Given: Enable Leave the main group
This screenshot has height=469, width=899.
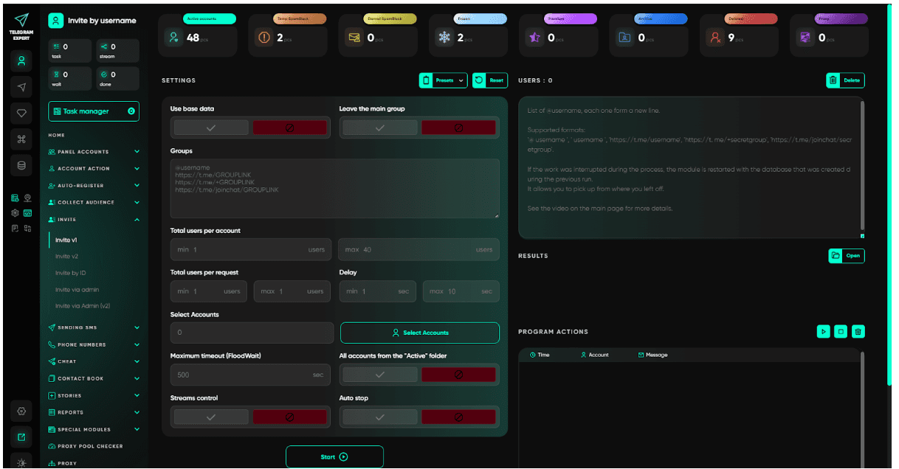Looking at the screenshot, I should click(x=379, y=127).
